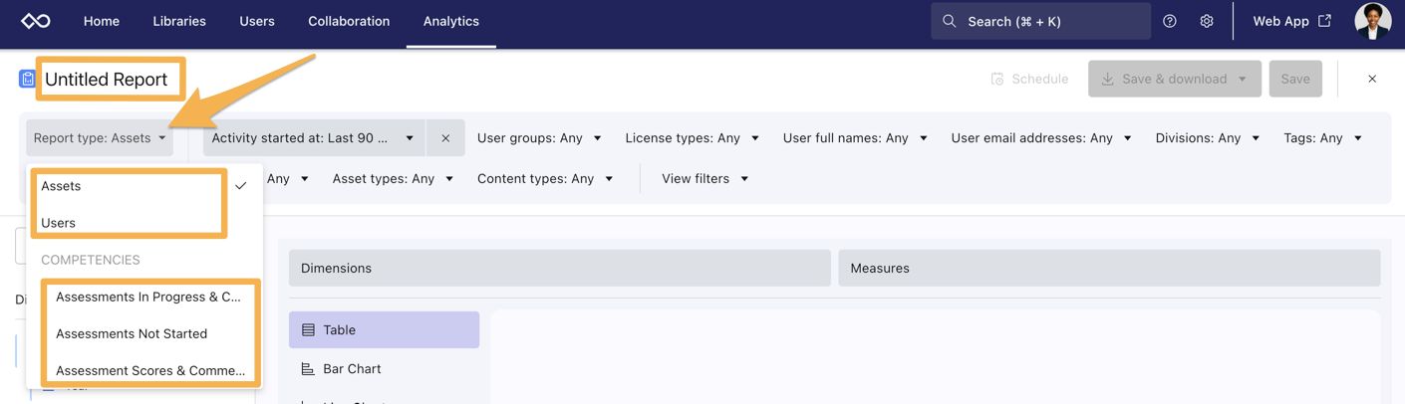The height and width of the screenshot is (404, 1405).
Task: Click the Schedule button
Action: pos(1029,79)
